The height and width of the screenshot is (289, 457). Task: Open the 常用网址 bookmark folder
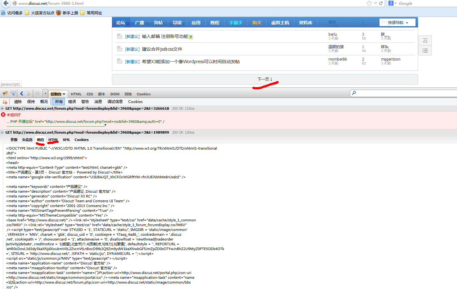pos(91,13)
